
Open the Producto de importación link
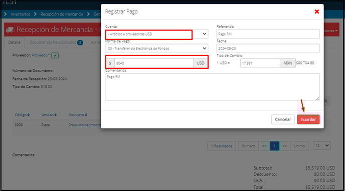[x=84, y=125]
